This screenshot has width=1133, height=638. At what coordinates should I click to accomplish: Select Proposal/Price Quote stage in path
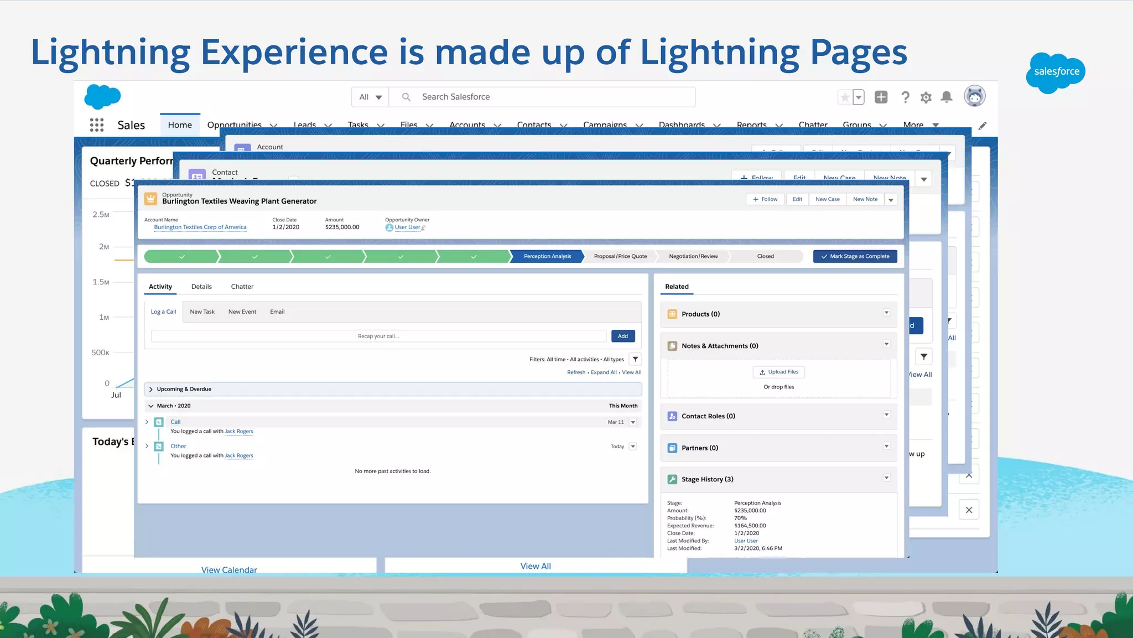point(620,256)
